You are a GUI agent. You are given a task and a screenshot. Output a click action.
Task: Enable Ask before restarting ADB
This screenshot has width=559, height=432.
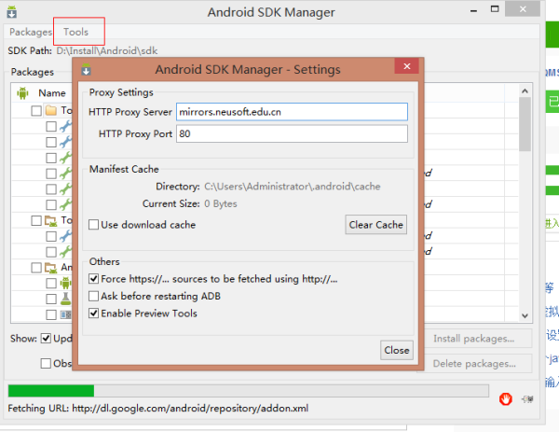93,296
